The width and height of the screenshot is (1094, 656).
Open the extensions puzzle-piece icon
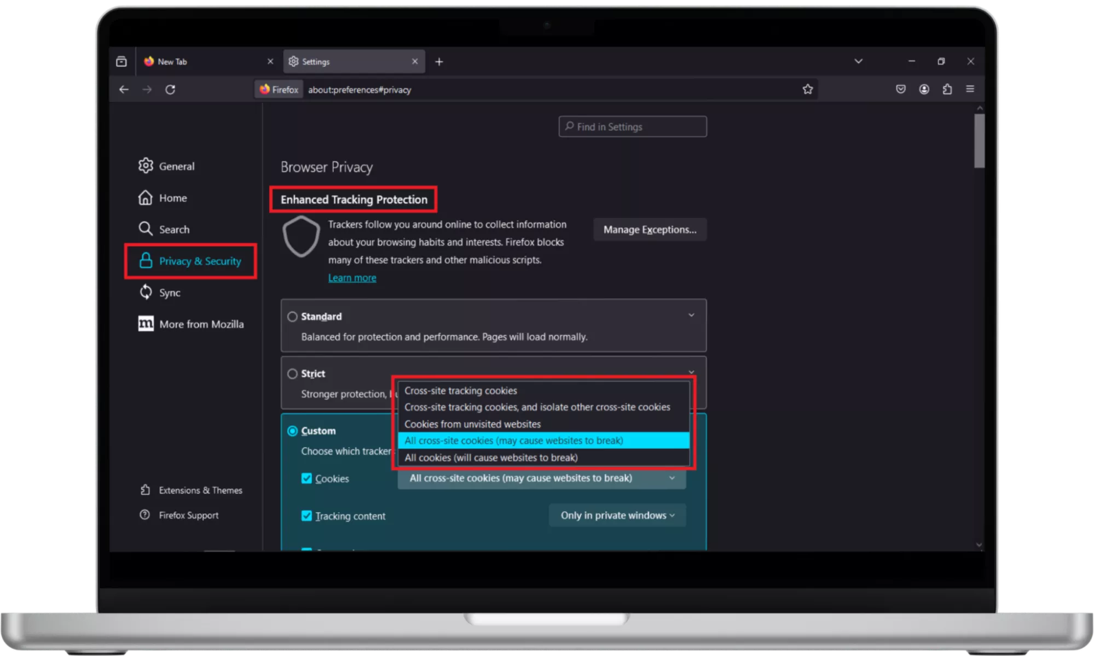point(947,89)
